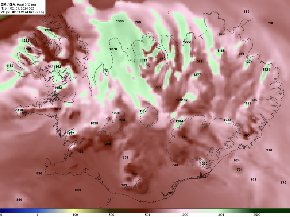Click the 744 value label
This screenshot has height=217, width=290.
[x=175, y=165]
